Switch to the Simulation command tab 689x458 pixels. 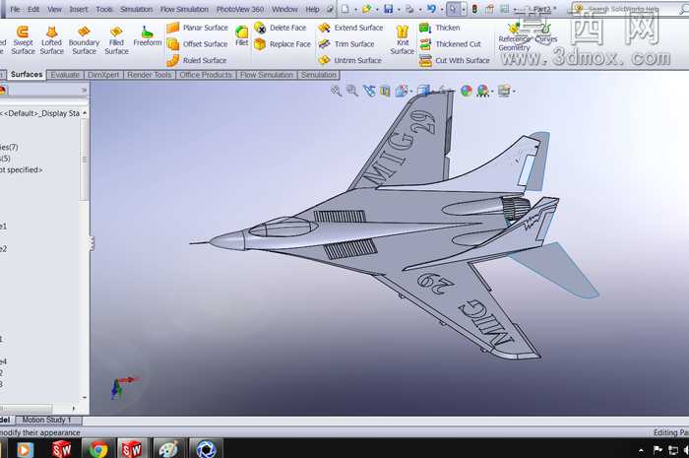[319, 75]
